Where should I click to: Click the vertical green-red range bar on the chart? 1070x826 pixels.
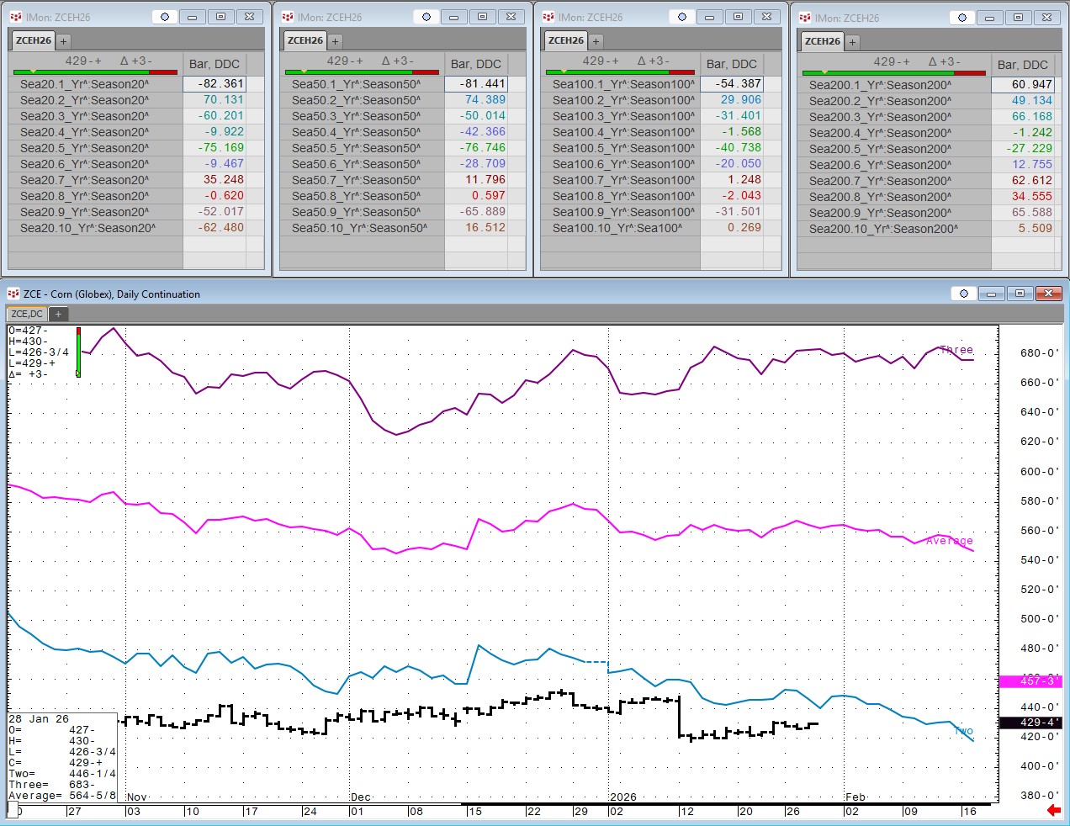[78, 352]
